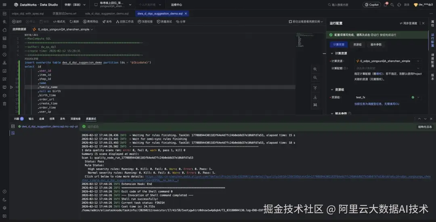
Task: Open the hamburger menu beside the DataWorks logo
Action: pyautogui.click(x=4, y=4)
